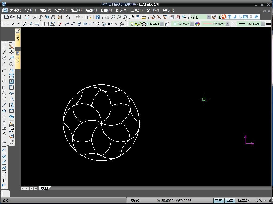The width and height of the screenshot is (273, 204).
Task: Click the surface roughness checkmark icon
Action: click(x=73, y=24)
